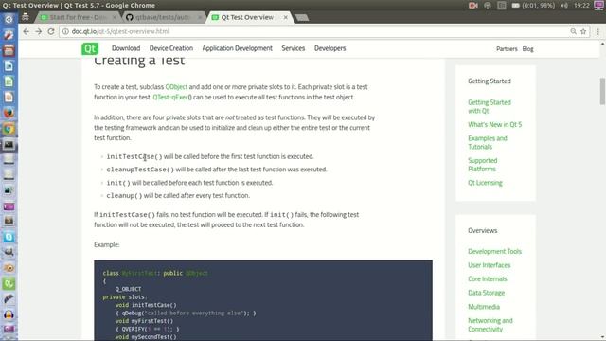The width and height of the screenshot is (606, 341).
Task: Click the init() list item text
Action: [189, 183]
